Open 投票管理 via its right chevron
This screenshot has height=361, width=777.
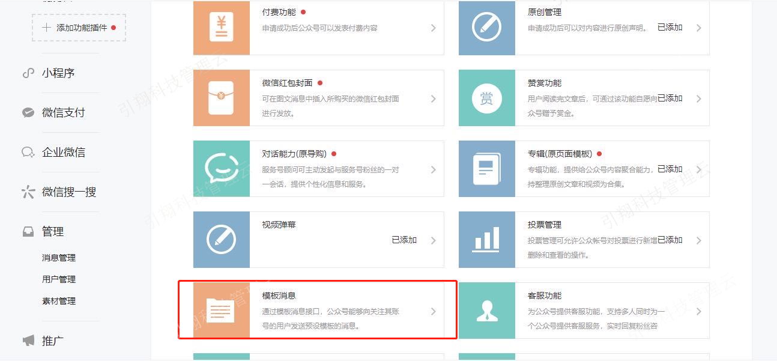(x=698, y=240)
